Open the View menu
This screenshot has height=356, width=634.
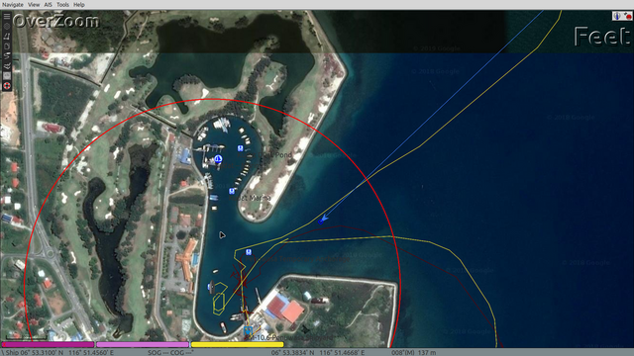coord(34,4)
